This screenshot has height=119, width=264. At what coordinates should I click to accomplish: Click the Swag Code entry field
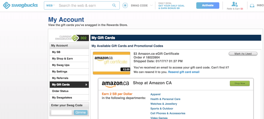click(x=62, y=112)
